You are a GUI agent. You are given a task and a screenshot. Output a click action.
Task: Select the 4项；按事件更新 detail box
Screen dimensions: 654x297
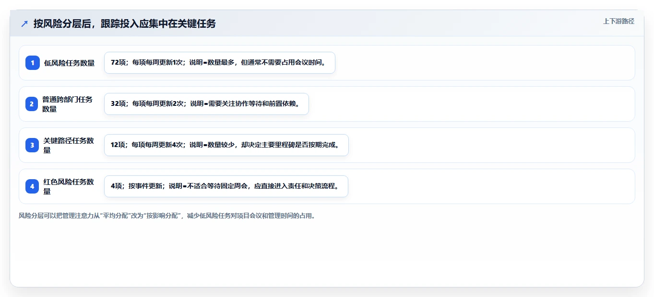point(226,186)
